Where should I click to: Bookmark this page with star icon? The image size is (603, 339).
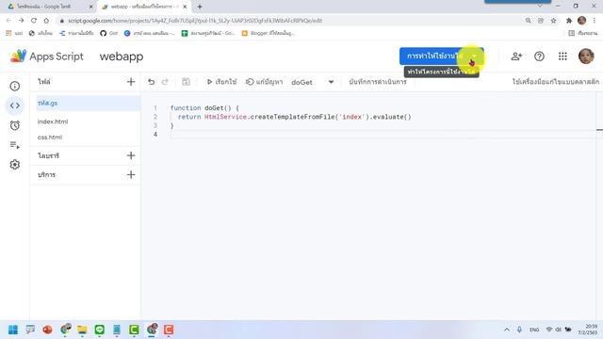(x=553, y=21)
